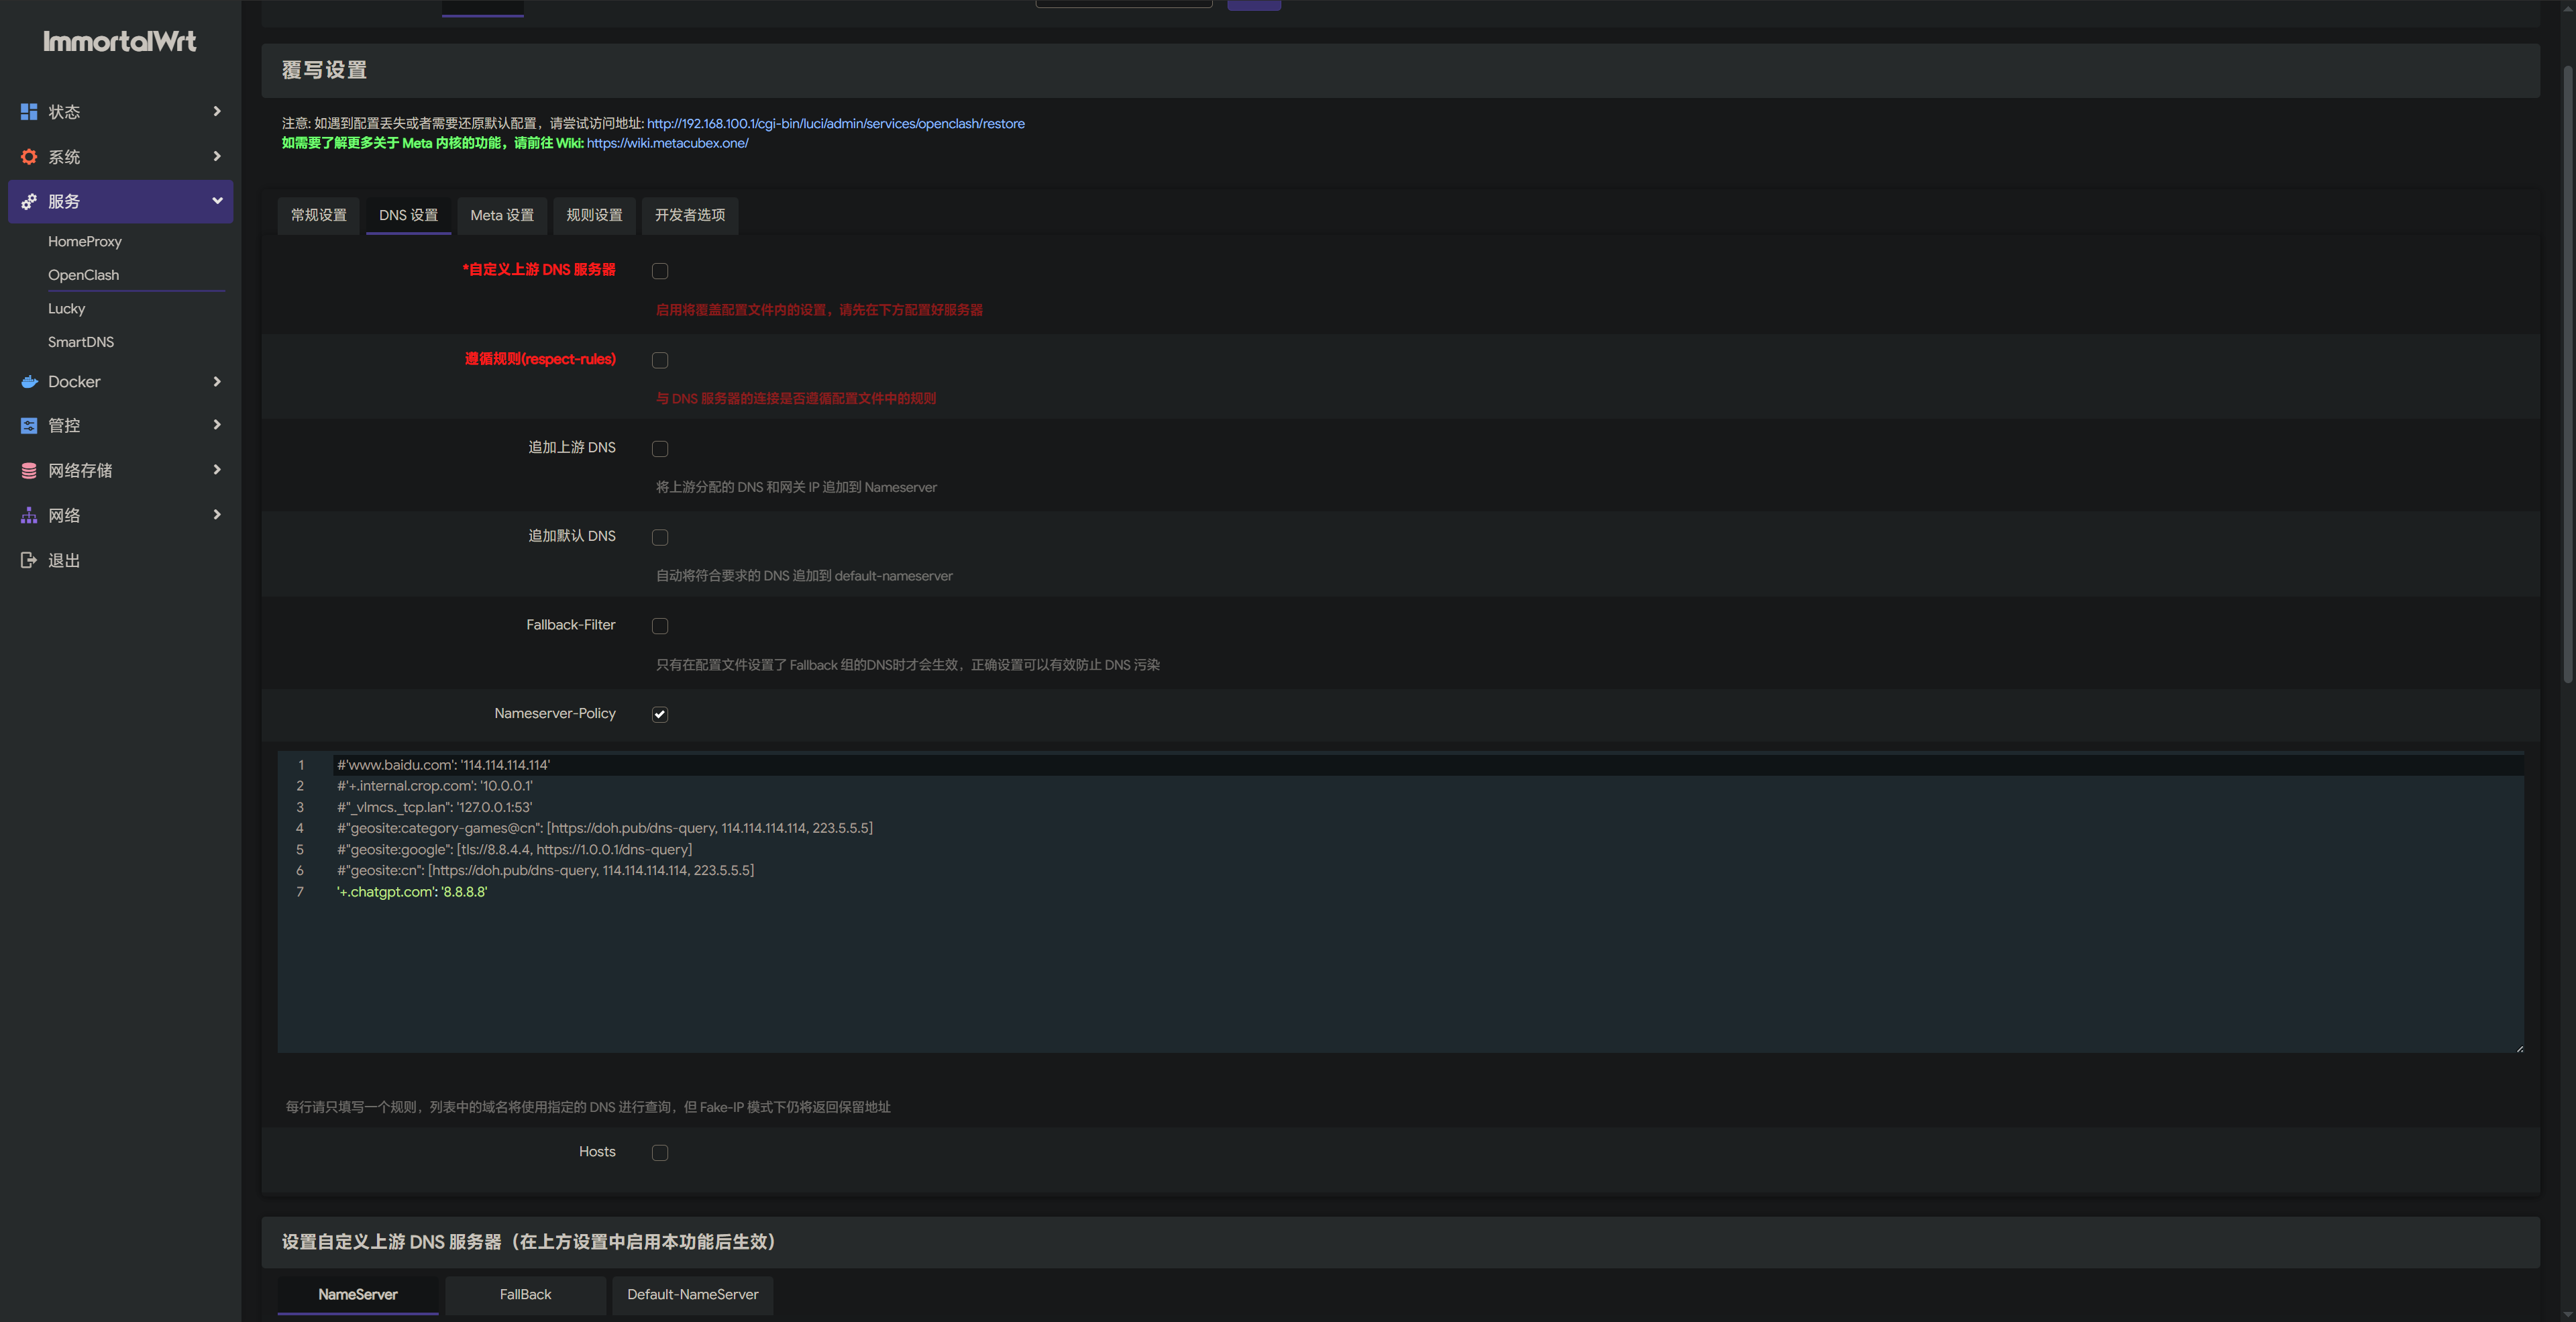This screenshot has width=2576, height=1322.
Task: Click the page vertical scrollbar thumb
Action: pos(2566,375)
